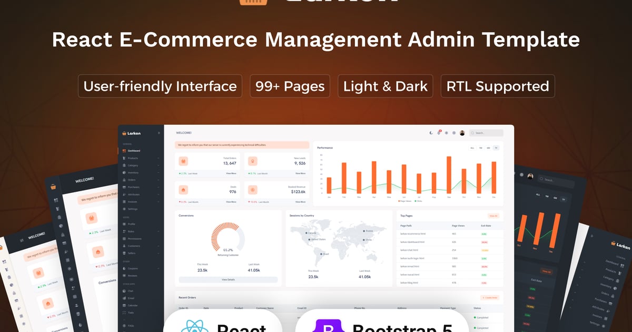Collapse main sidebar with toggle beside logo
The image size is (632, 332).
[159, 133]
